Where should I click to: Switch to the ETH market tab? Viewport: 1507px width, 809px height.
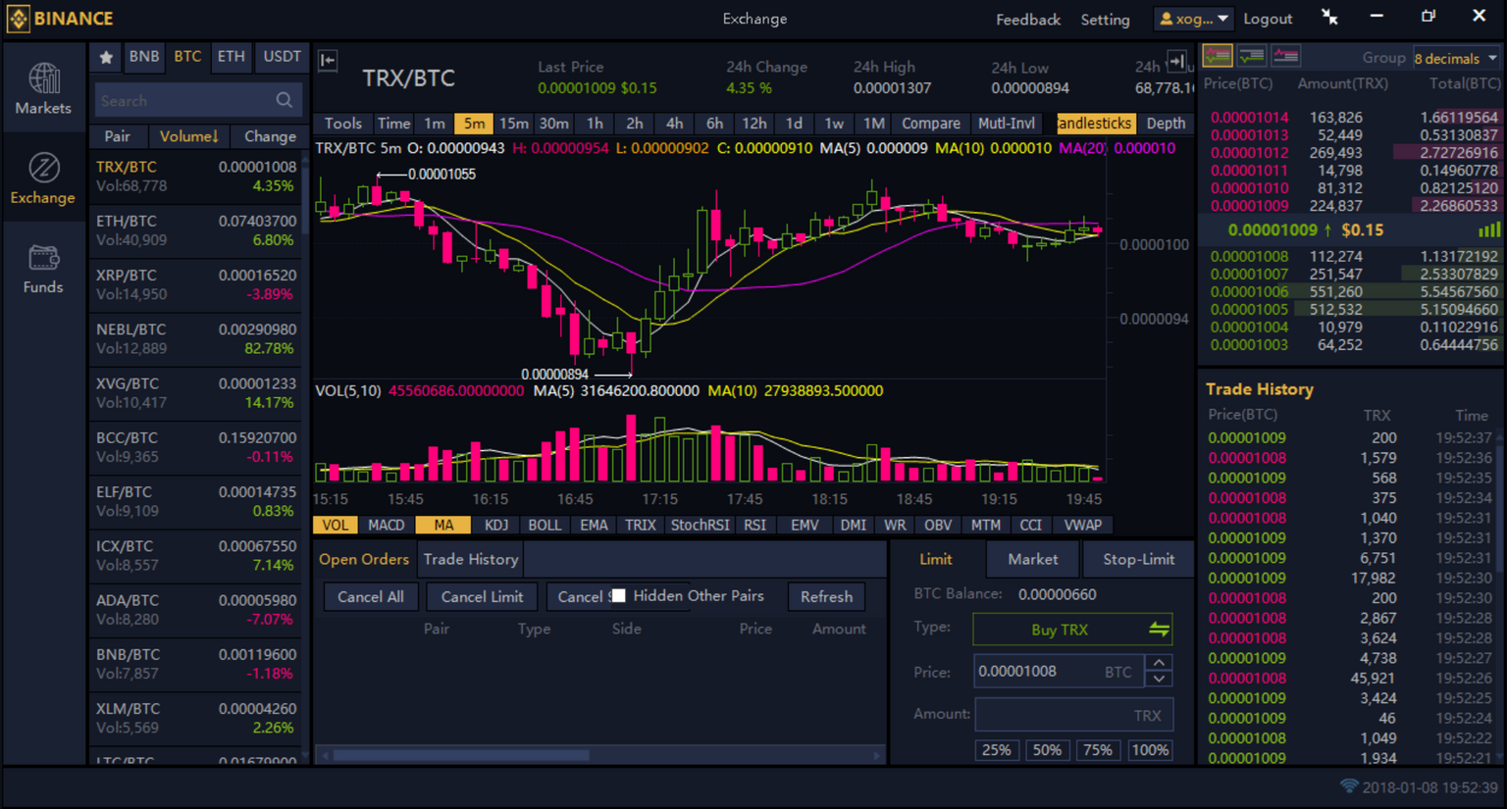pos(231,57)
